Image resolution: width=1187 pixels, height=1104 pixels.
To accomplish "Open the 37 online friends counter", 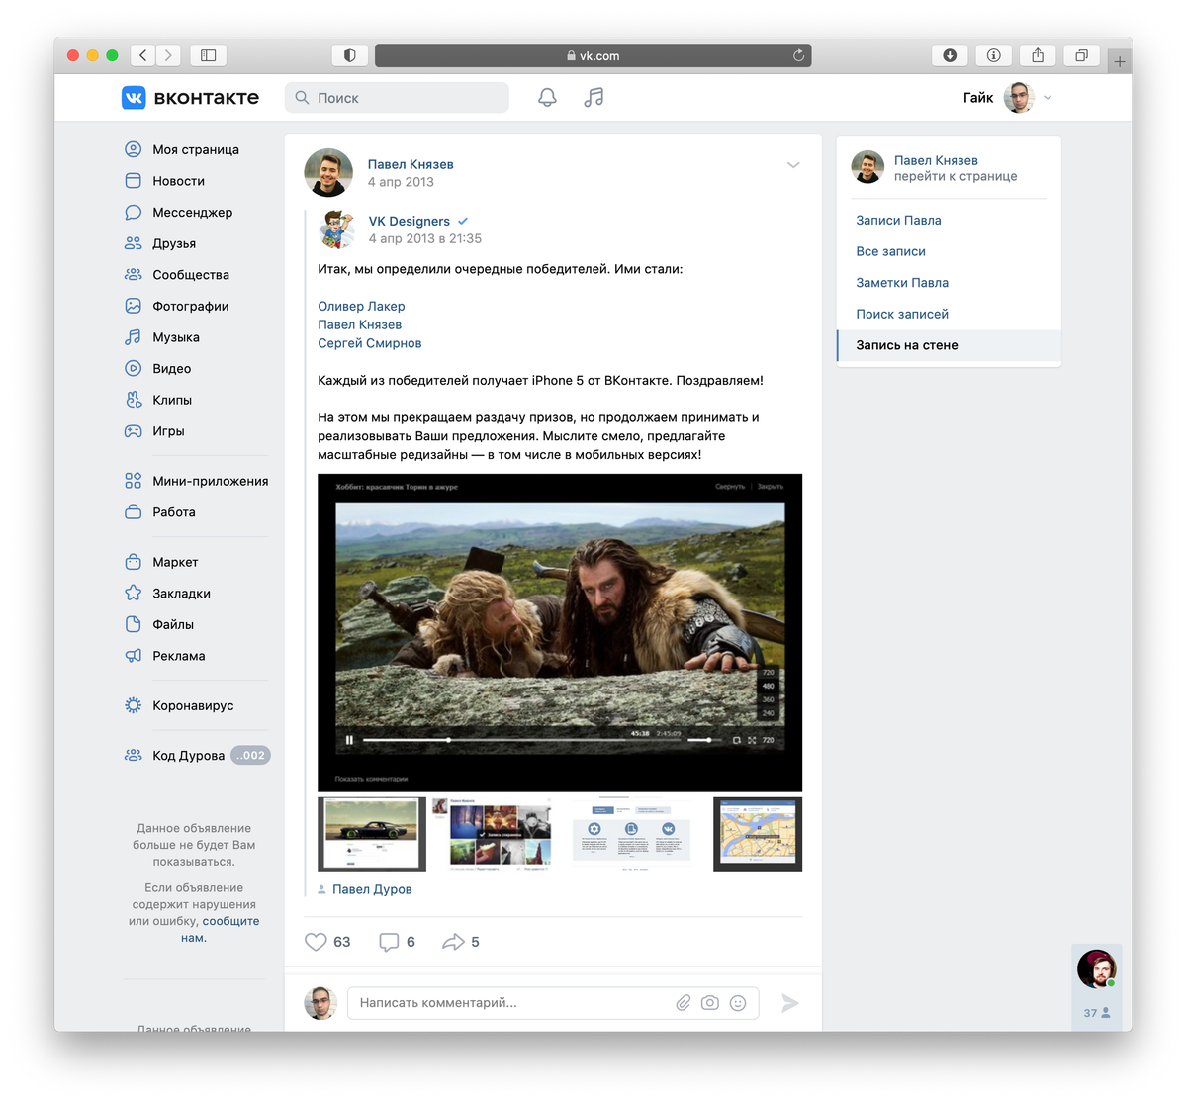I will tap(1097, 1013).
